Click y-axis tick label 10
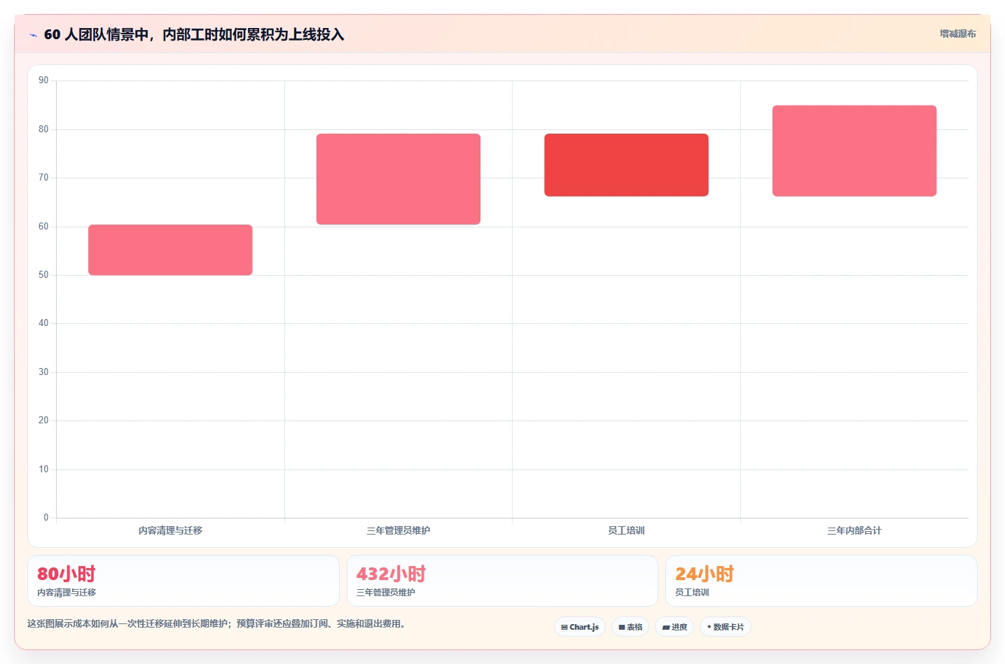1005x664 pixels. [43, 469]
